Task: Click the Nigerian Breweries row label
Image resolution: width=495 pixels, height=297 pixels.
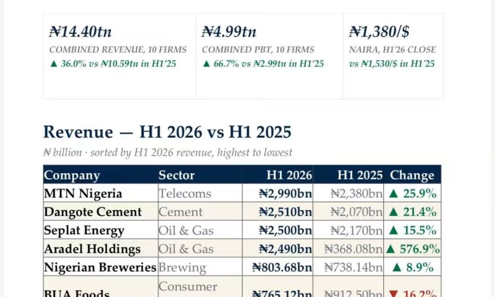Action: point(100,267)
